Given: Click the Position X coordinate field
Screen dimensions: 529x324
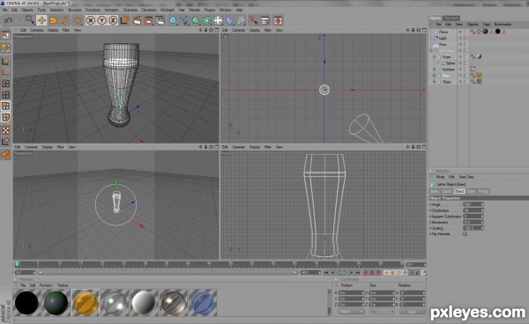Looking at the screenshot, I should (351, 292).
